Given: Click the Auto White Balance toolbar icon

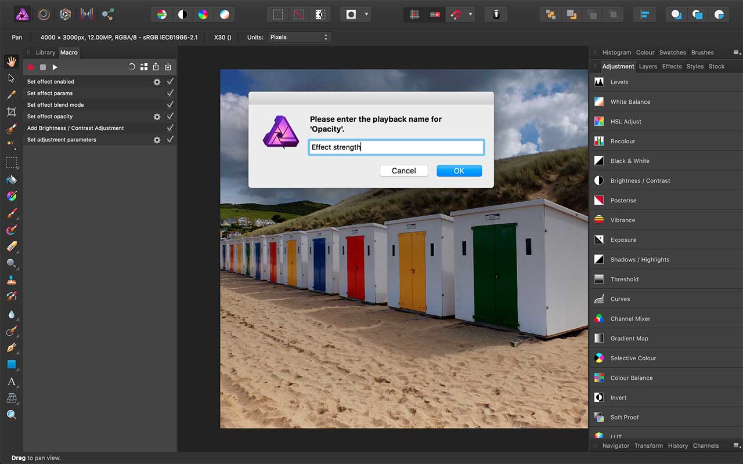Looking at the screenshot, I should pyautogui.click(x=224, y=14).
